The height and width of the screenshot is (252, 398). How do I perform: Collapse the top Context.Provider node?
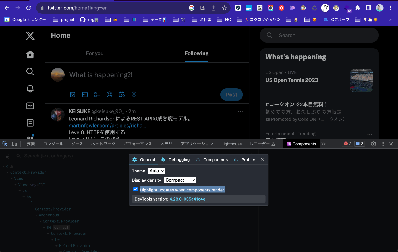tap(8, 172)
